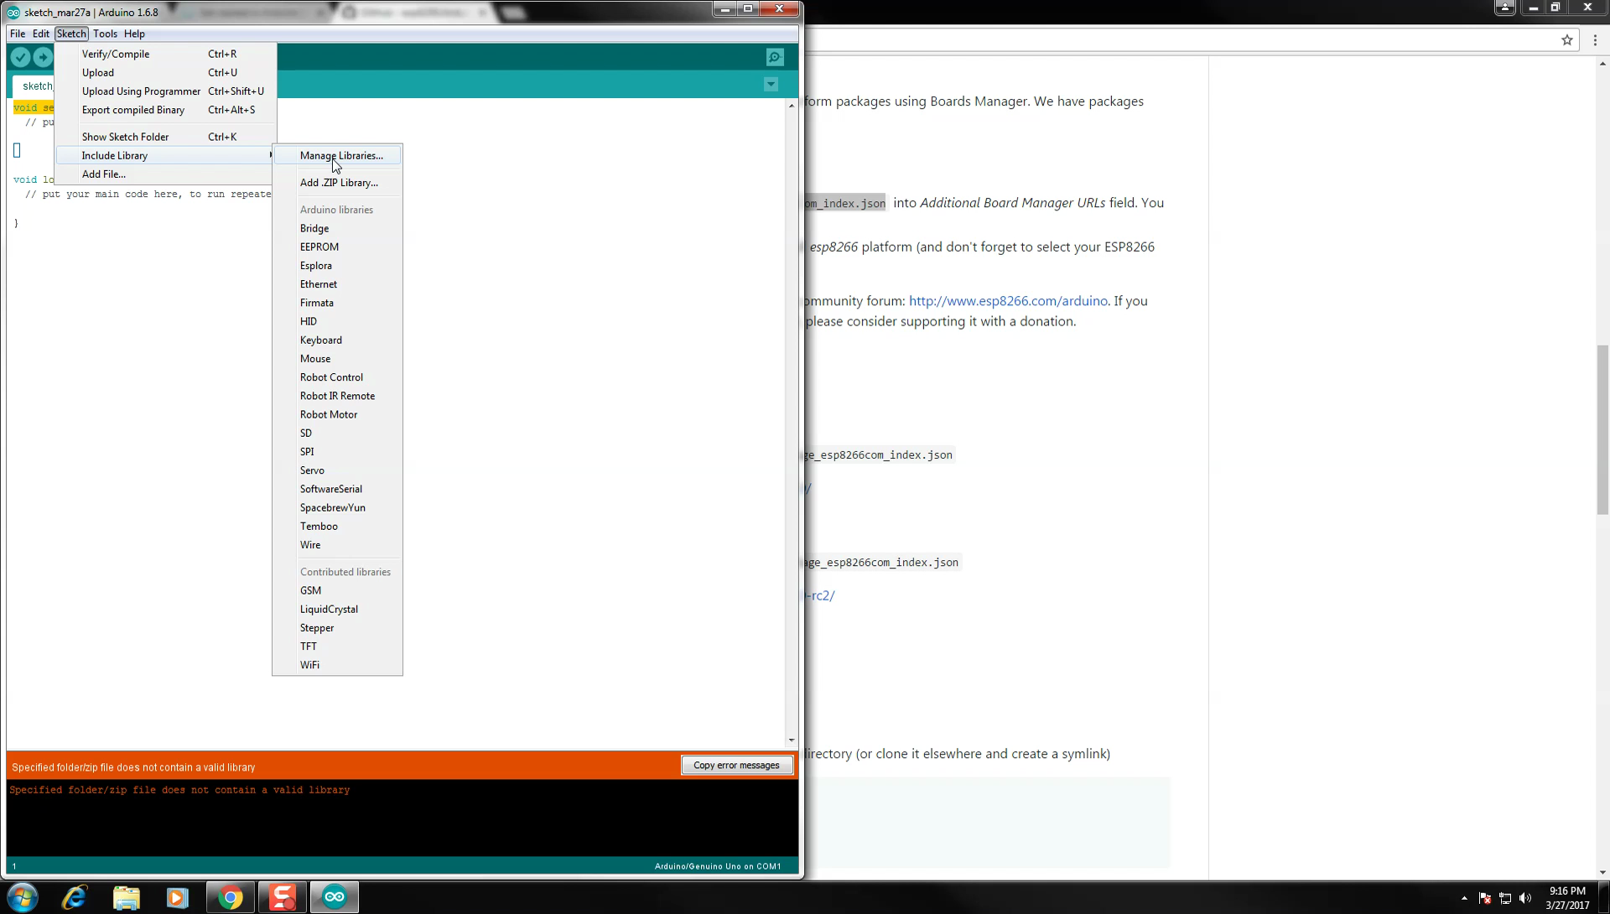Click Copy error messages button

click(x=735, y=765)
